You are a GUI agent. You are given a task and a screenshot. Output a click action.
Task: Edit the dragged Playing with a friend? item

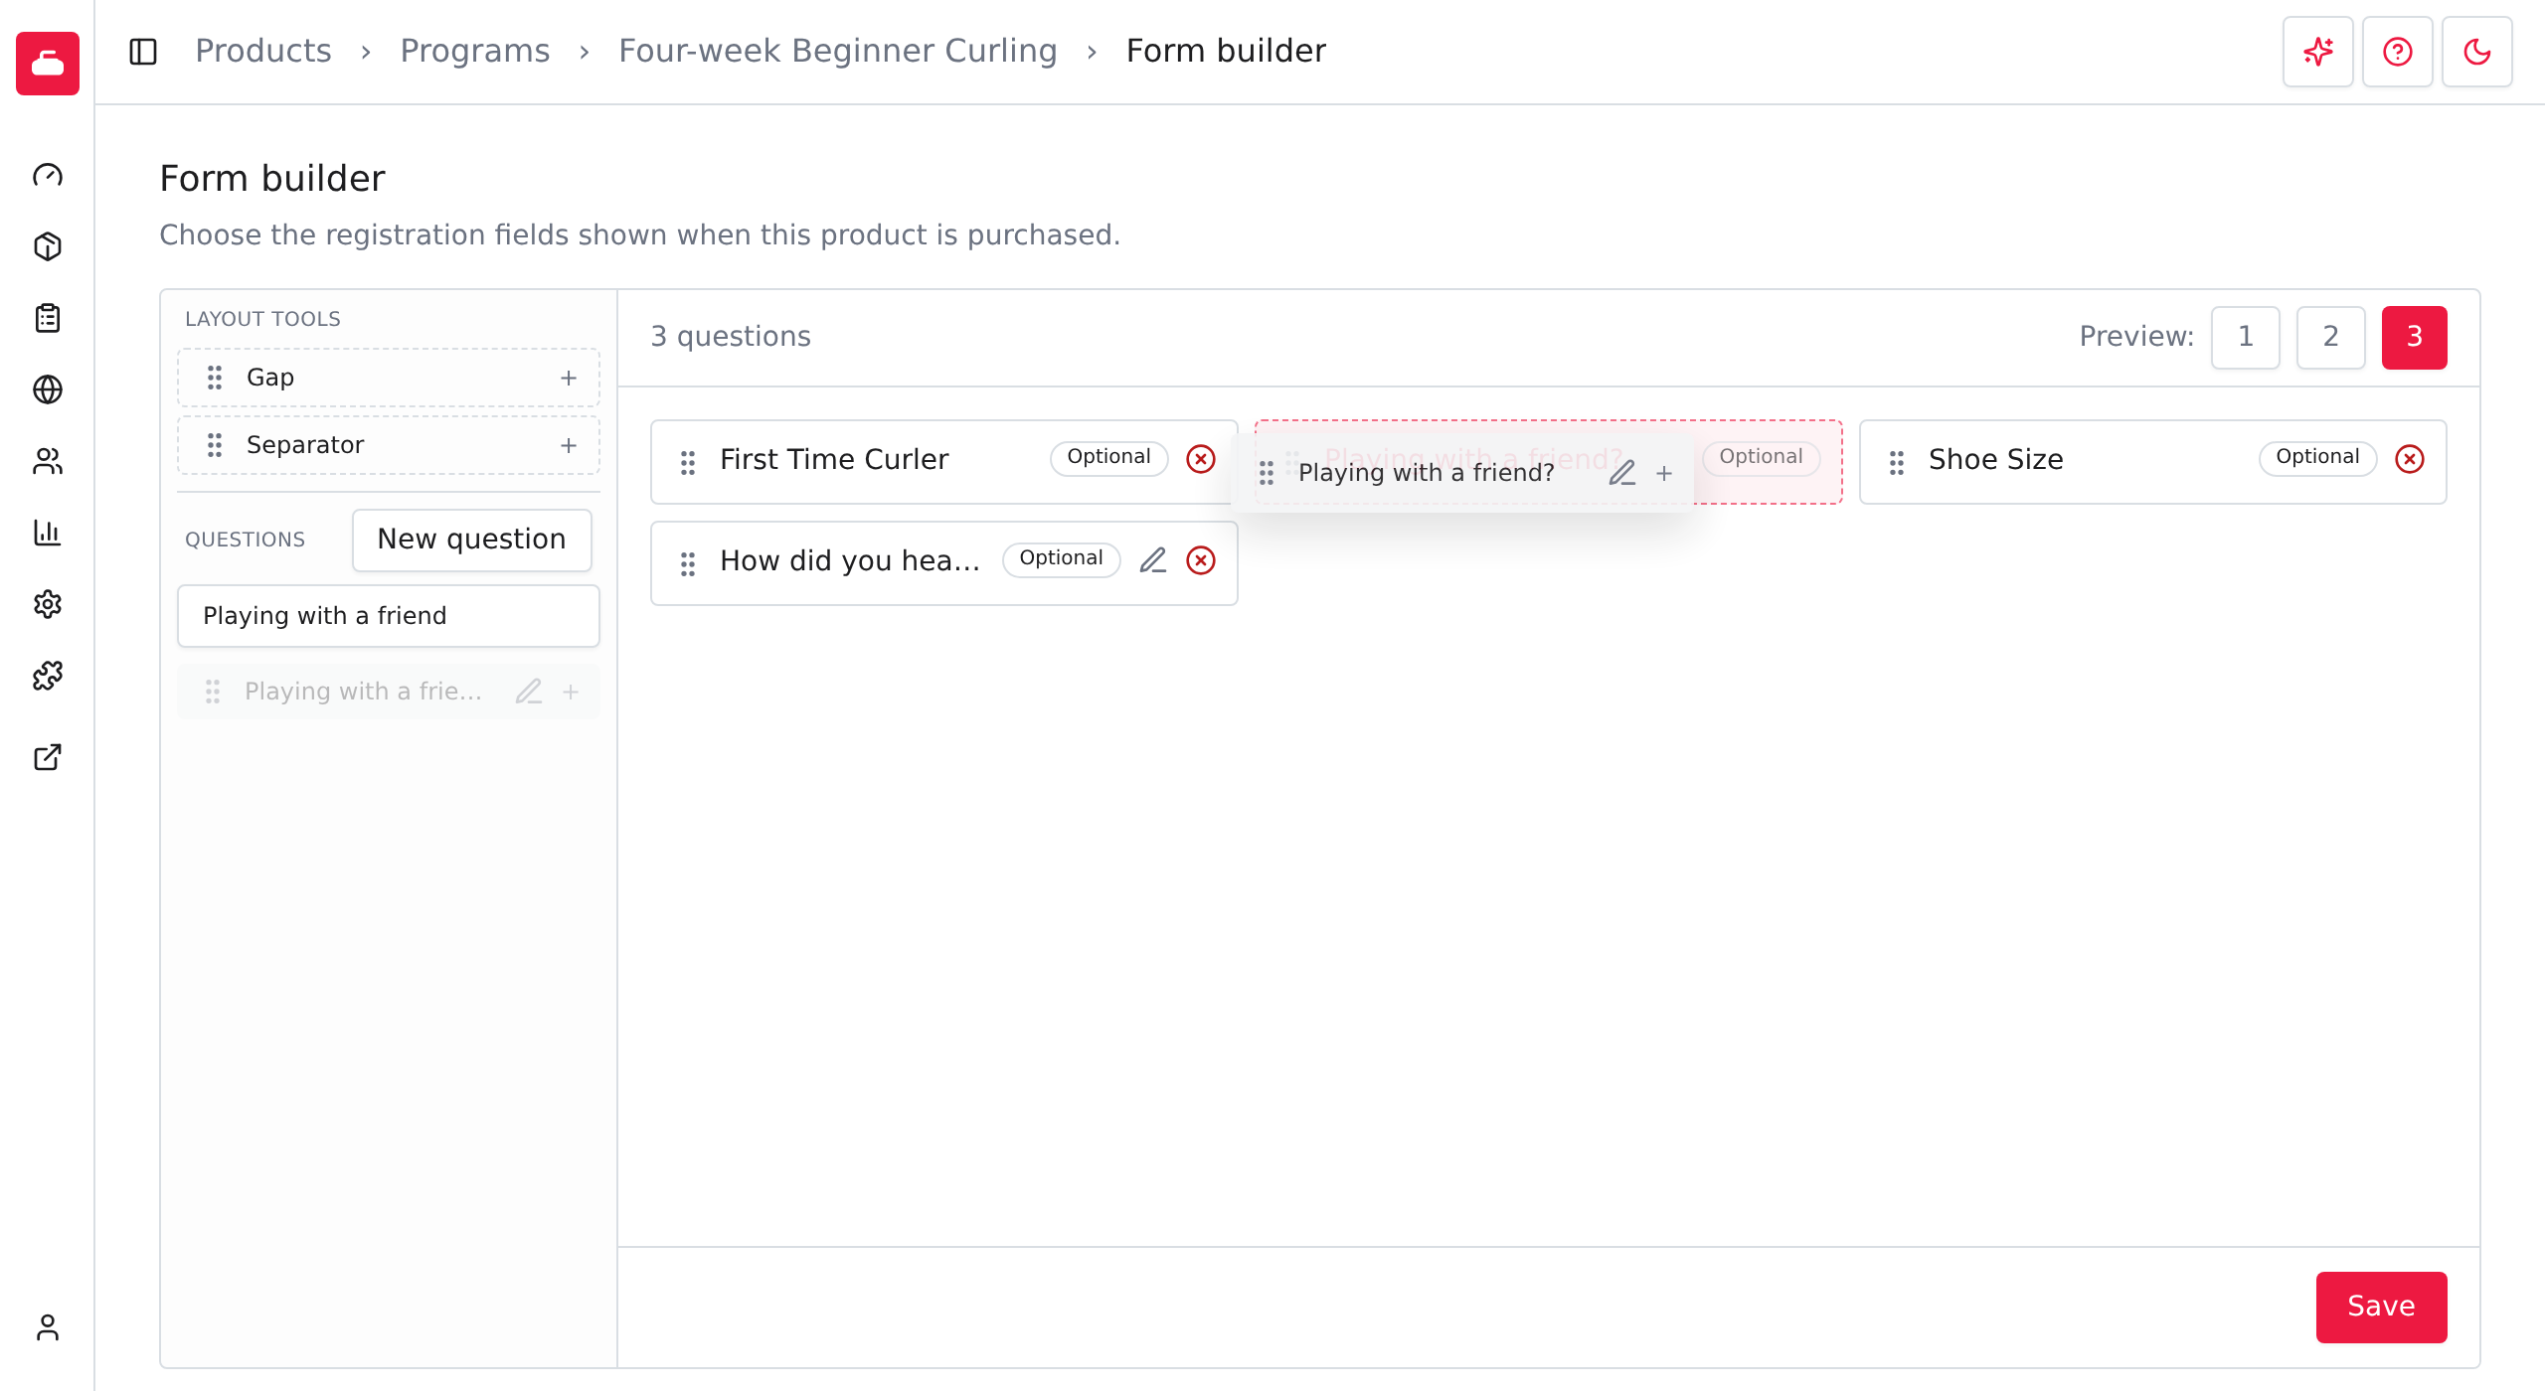click(1622, 473)
